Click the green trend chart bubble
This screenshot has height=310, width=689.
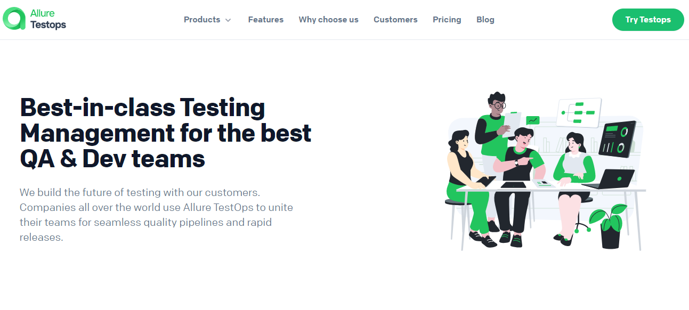(x=532, y=120)
